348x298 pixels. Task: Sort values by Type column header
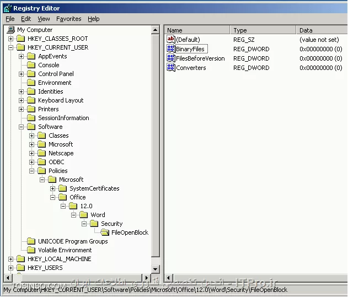263,30
